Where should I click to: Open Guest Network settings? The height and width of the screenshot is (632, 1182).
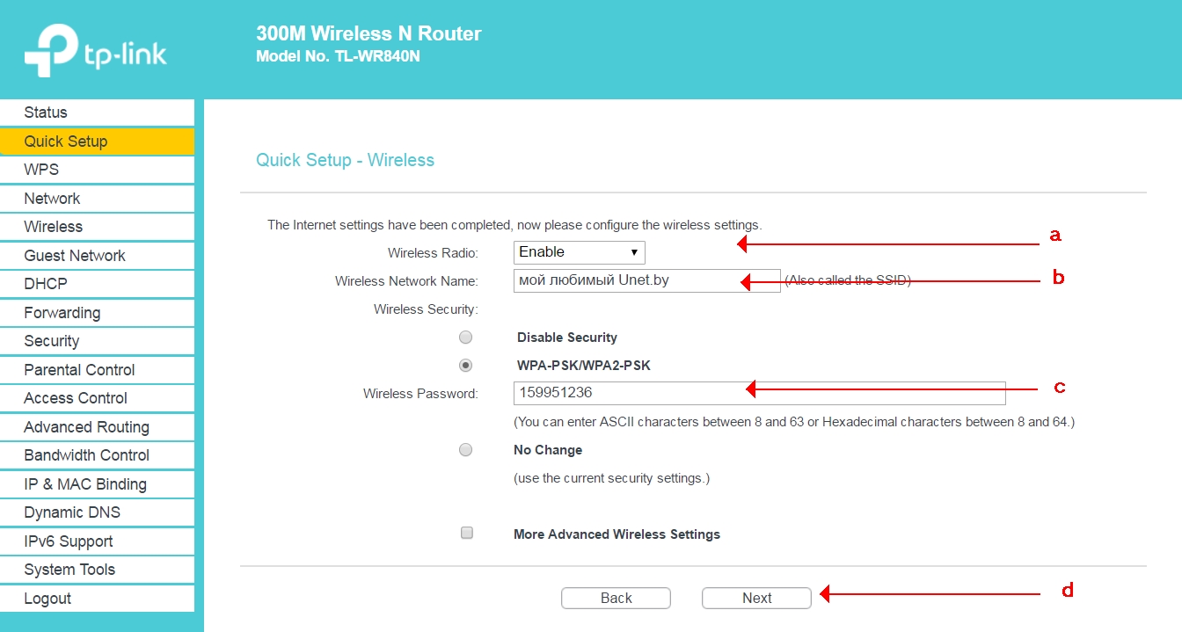(x=97, y=256)
